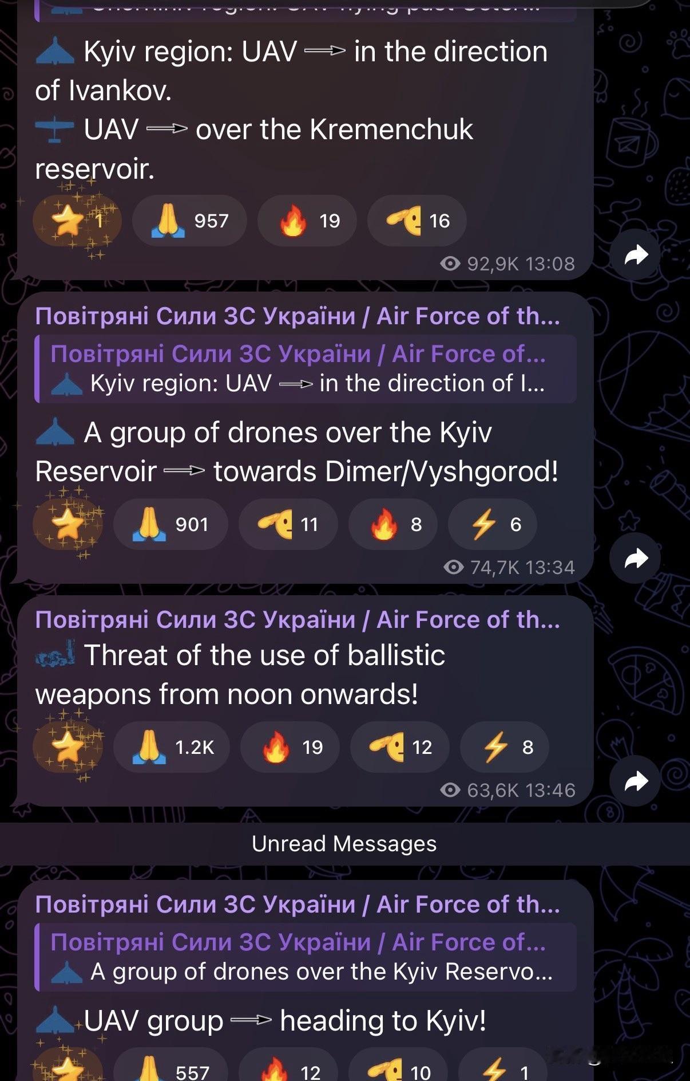Tap the forward arrow beside the 13:34 message
This screenshot has height=1081, width=690.
point(635,558)
